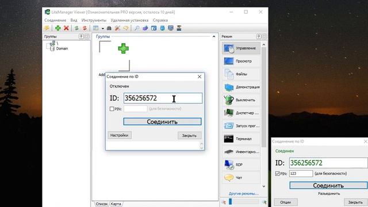Select Просмотр mode
Screen dimensions: 368x207
(x=241, y=61)
